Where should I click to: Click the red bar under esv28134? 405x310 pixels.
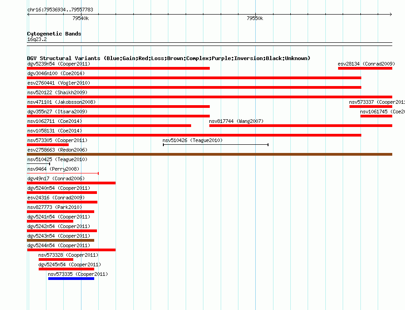click(365, 68)
